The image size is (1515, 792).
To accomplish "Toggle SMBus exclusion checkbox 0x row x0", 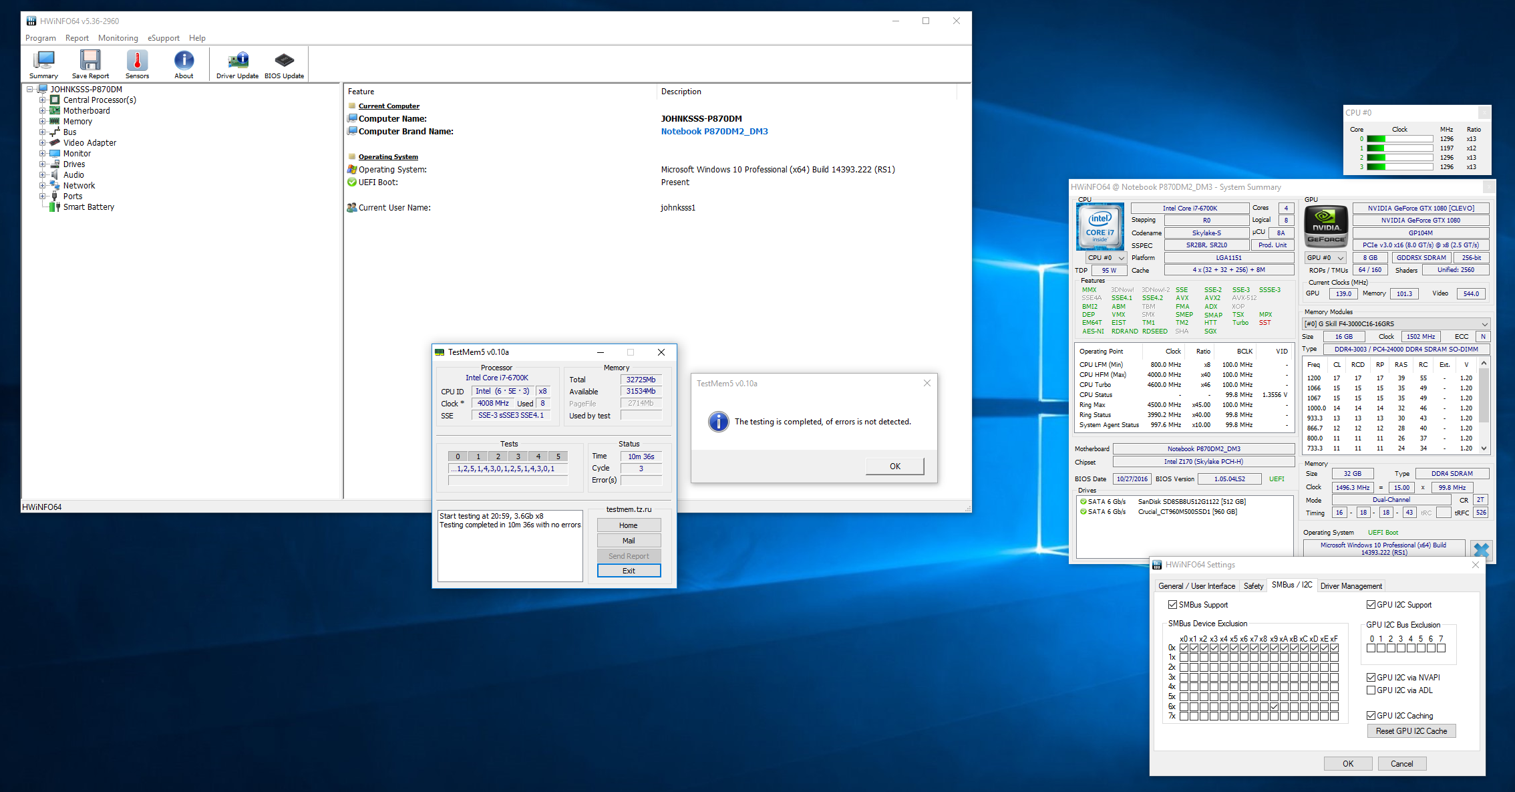I will point(1184,648).
